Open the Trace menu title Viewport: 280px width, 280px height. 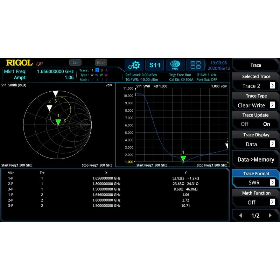point(255,65)
